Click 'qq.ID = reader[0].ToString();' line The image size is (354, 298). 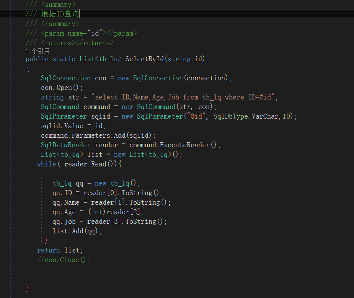pyautogui.click(x=108, y=193)
